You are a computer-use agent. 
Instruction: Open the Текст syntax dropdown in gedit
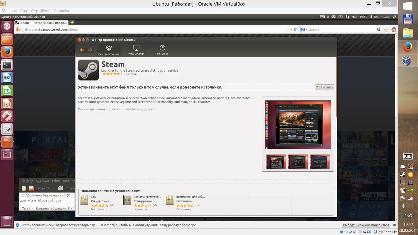[27, 208]
